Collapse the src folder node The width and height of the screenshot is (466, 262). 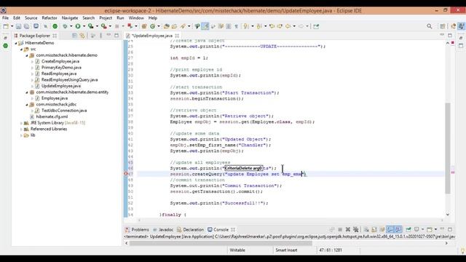(x=21, y=49)
